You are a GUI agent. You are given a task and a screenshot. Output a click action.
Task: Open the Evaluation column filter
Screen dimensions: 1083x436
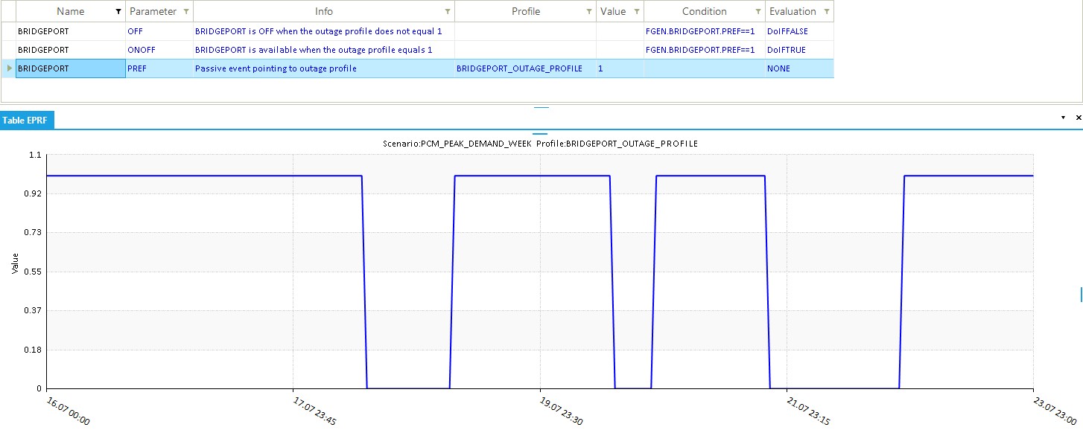[x=826, y=12]
